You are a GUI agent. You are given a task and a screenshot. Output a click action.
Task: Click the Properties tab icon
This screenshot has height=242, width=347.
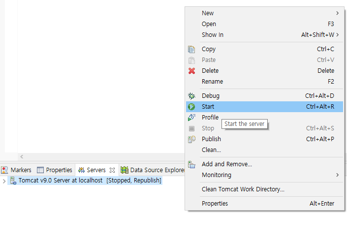[x=40, y=170]
